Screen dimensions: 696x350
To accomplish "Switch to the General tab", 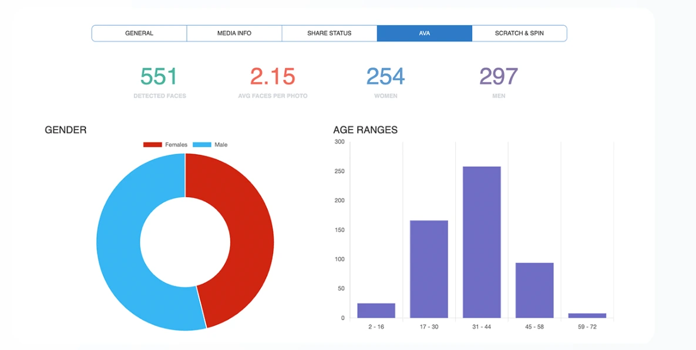I will coord(139,33).
